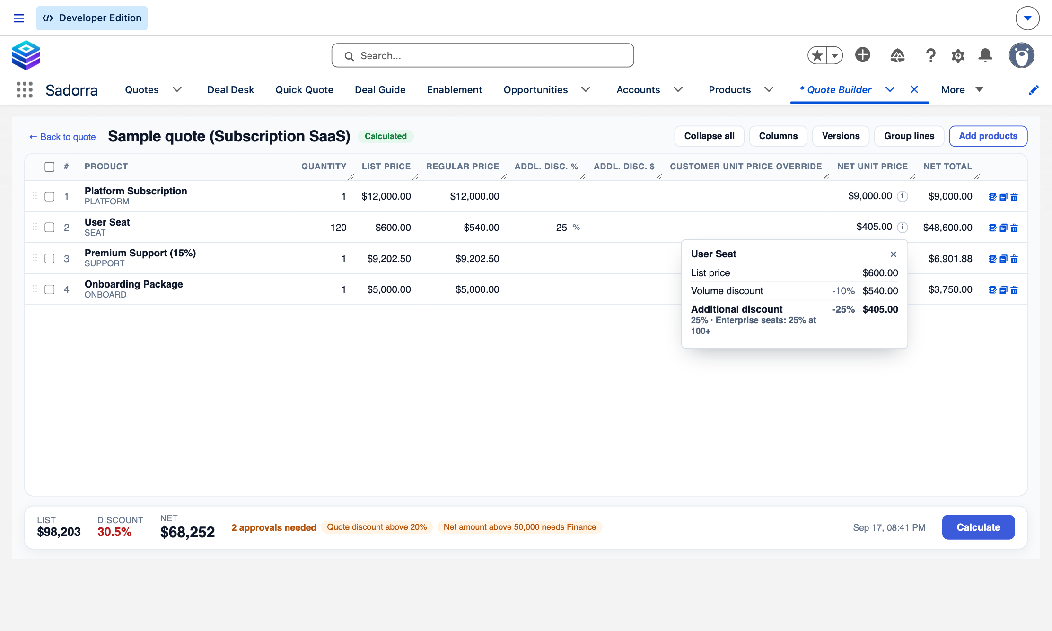This screenshot has width=1052, height=631.
Task: Switch to the Deal Desk tab
Action: (x=230, y=89)
